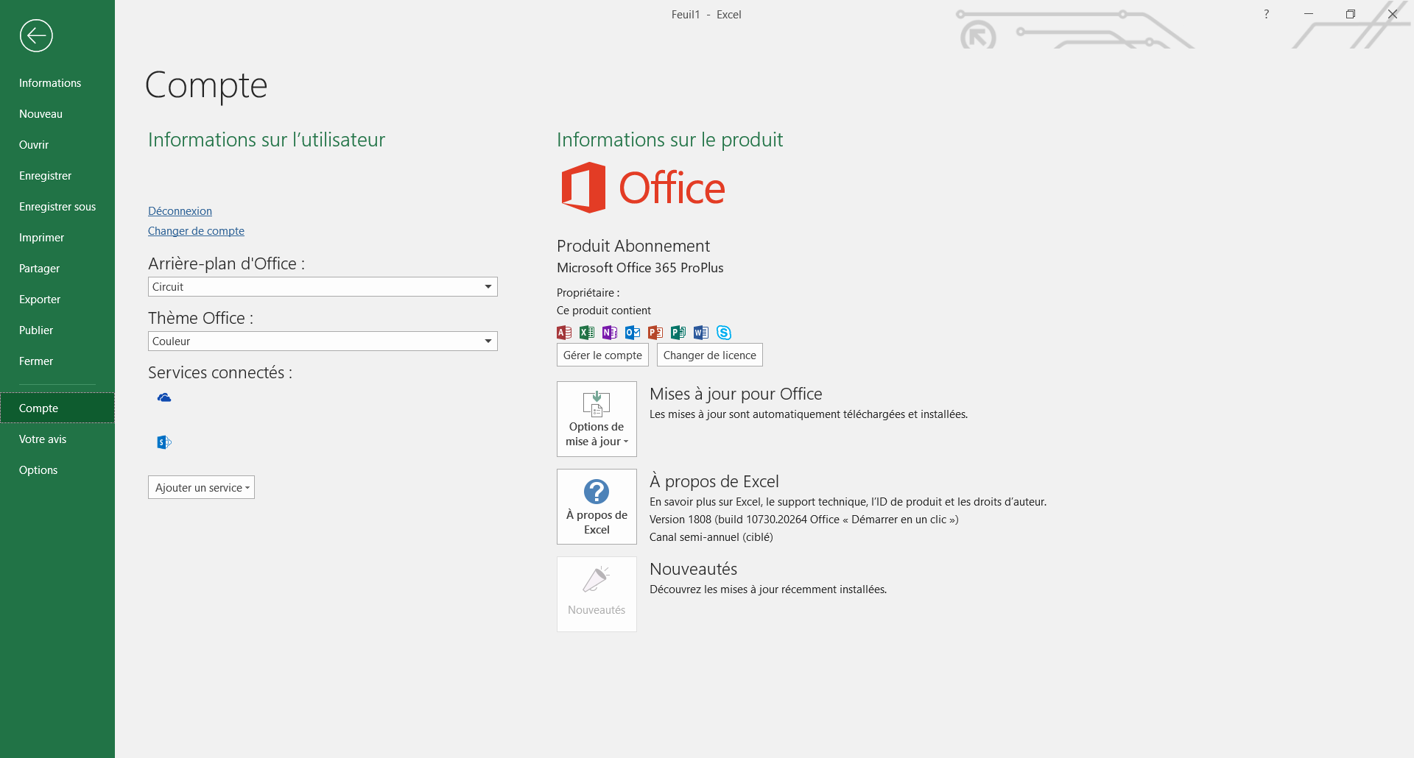The image size is (1414, 758).
Task: Click the Gérer le compte button
Action: point(602,355)
